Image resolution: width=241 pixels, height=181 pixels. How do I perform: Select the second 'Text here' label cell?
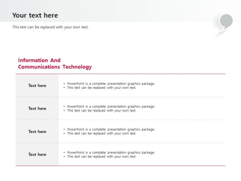[x=37, y=109]
